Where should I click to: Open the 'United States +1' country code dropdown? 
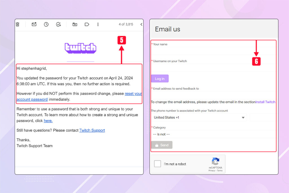click(199, 117)
